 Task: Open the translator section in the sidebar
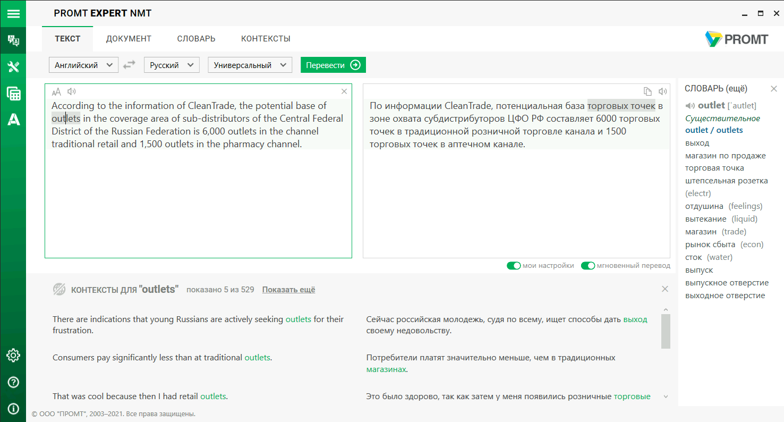click(x=13, y=40)
